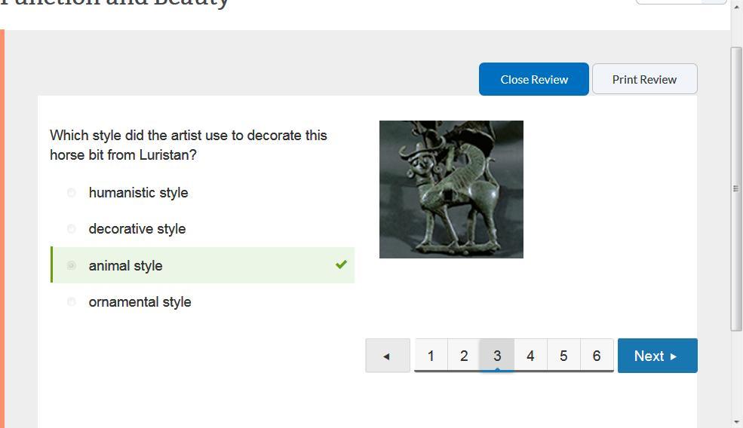Switch to question 5

pyautogui.click(x=563, y=356)
